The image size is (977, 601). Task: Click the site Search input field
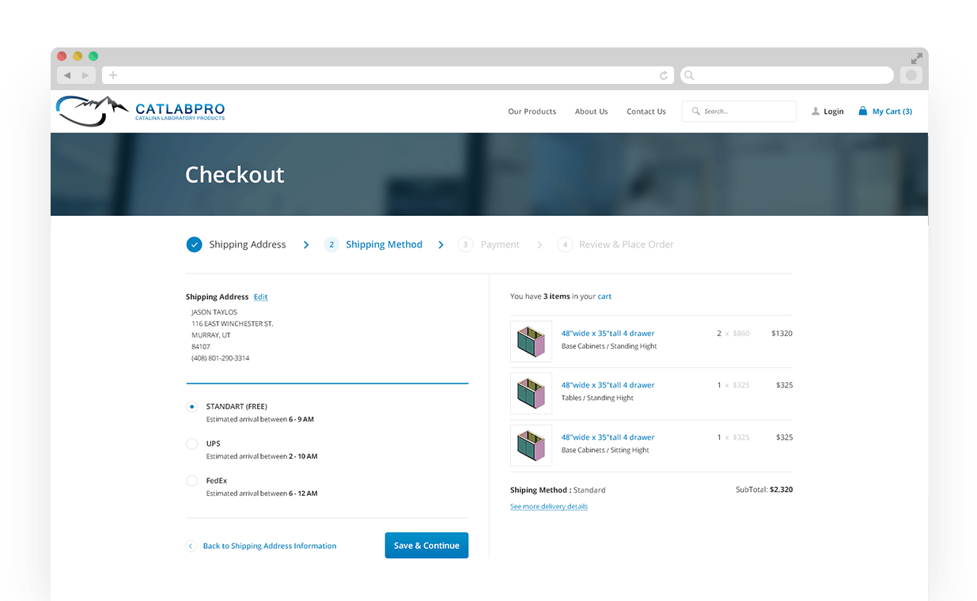[x=744, y=112]
